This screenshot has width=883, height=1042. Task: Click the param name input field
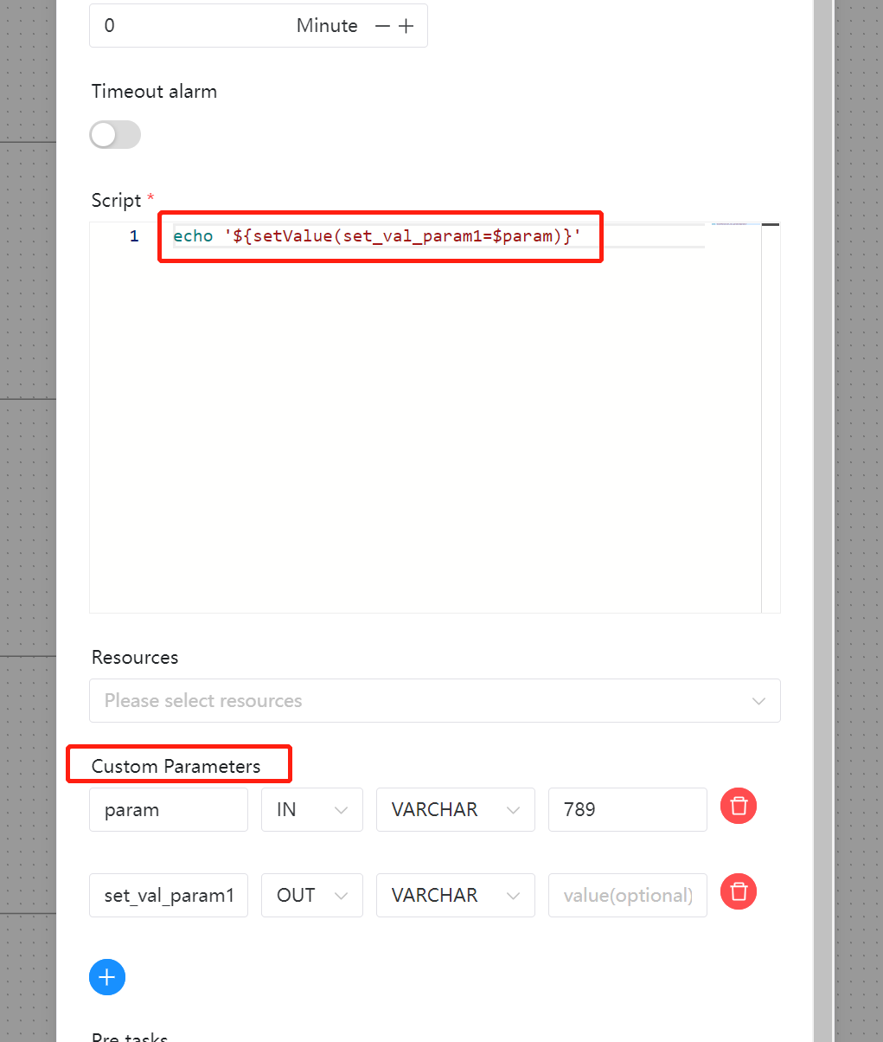[168, 809]
